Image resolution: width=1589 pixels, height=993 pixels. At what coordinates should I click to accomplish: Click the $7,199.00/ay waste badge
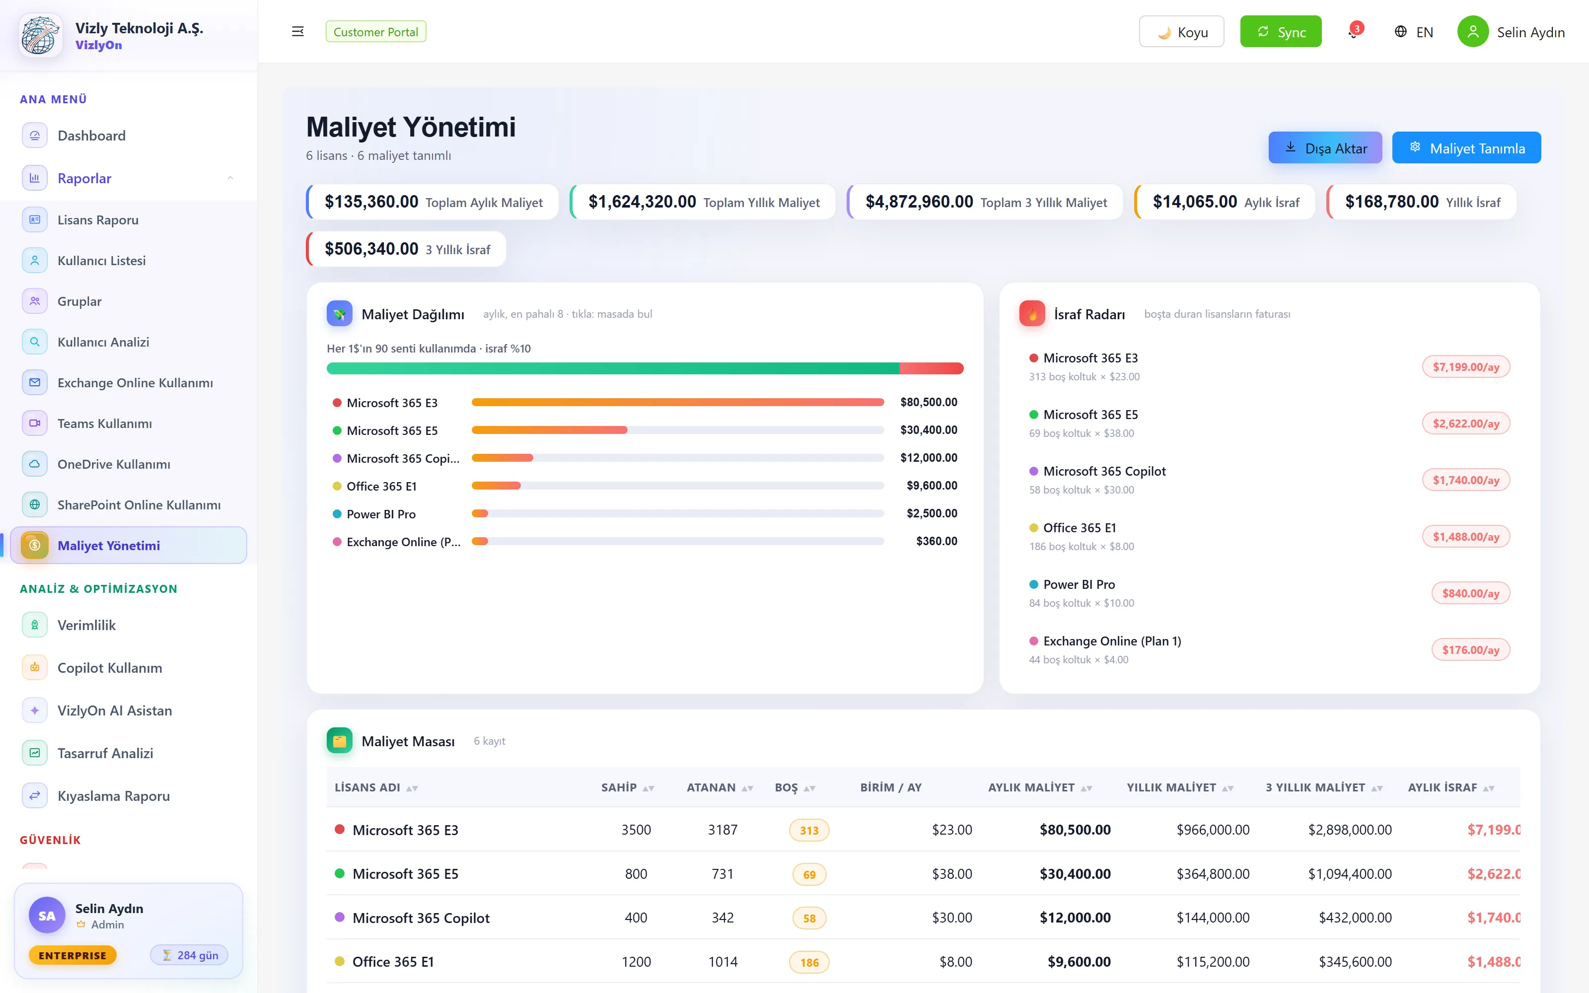1465,366
